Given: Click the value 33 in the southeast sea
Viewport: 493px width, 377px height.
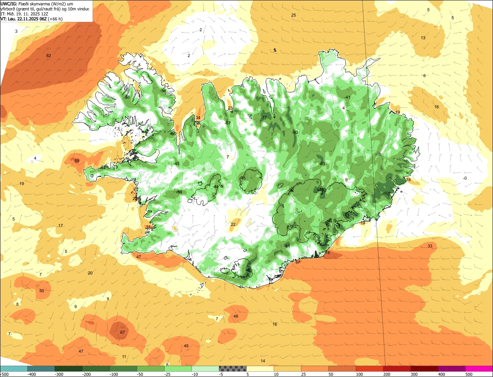Looking at the screenshot, I should (x=430, y=246).
